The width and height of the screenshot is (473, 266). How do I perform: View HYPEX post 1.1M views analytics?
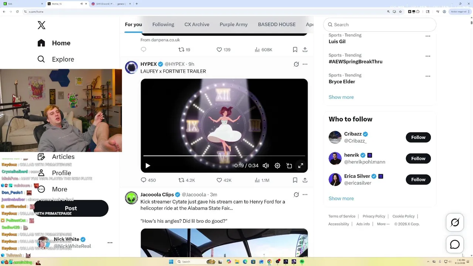coord(262,180)
